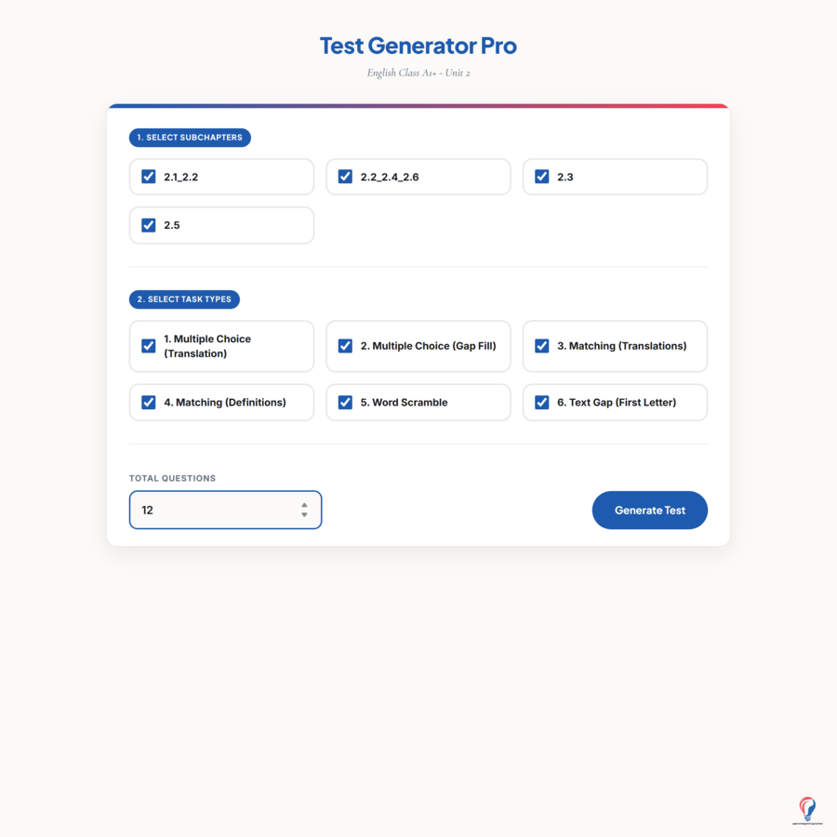The height and width of the screenshot is (837, 837).
Task: Click the Select Subchapters section badge
Action: point(190,138)
